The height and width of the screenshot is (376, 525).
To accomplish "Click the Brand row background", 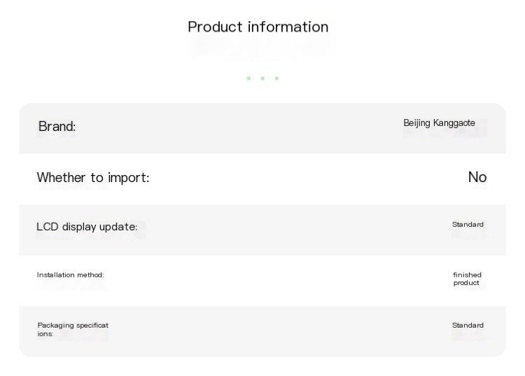I will (262, 129).
